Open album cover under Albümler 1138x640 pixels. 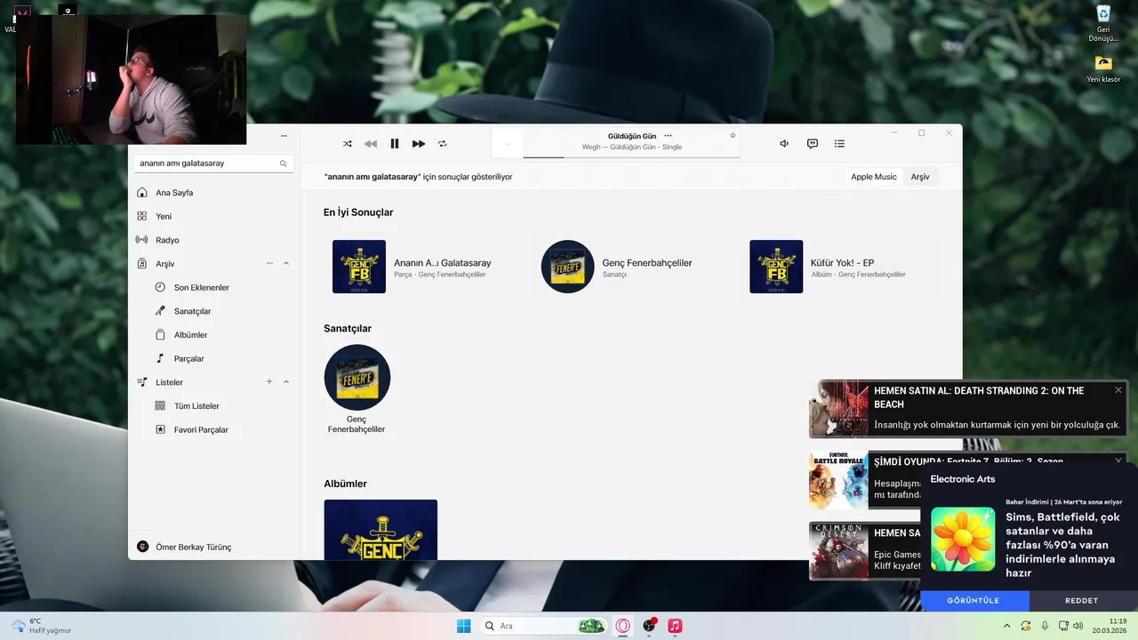[381, 530]
